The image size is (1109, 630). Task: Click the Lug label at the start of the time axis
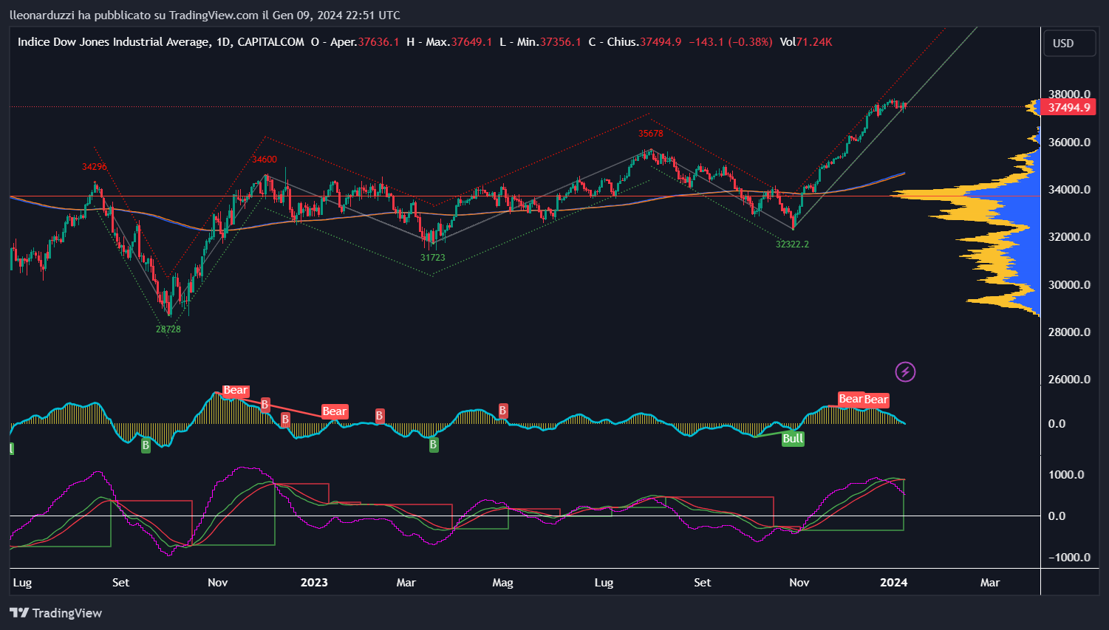pyautogui.click(x=22, y=583)
